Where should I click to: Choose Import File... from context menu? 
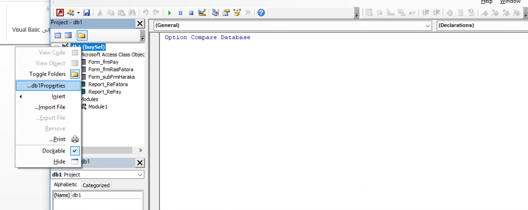48,107
